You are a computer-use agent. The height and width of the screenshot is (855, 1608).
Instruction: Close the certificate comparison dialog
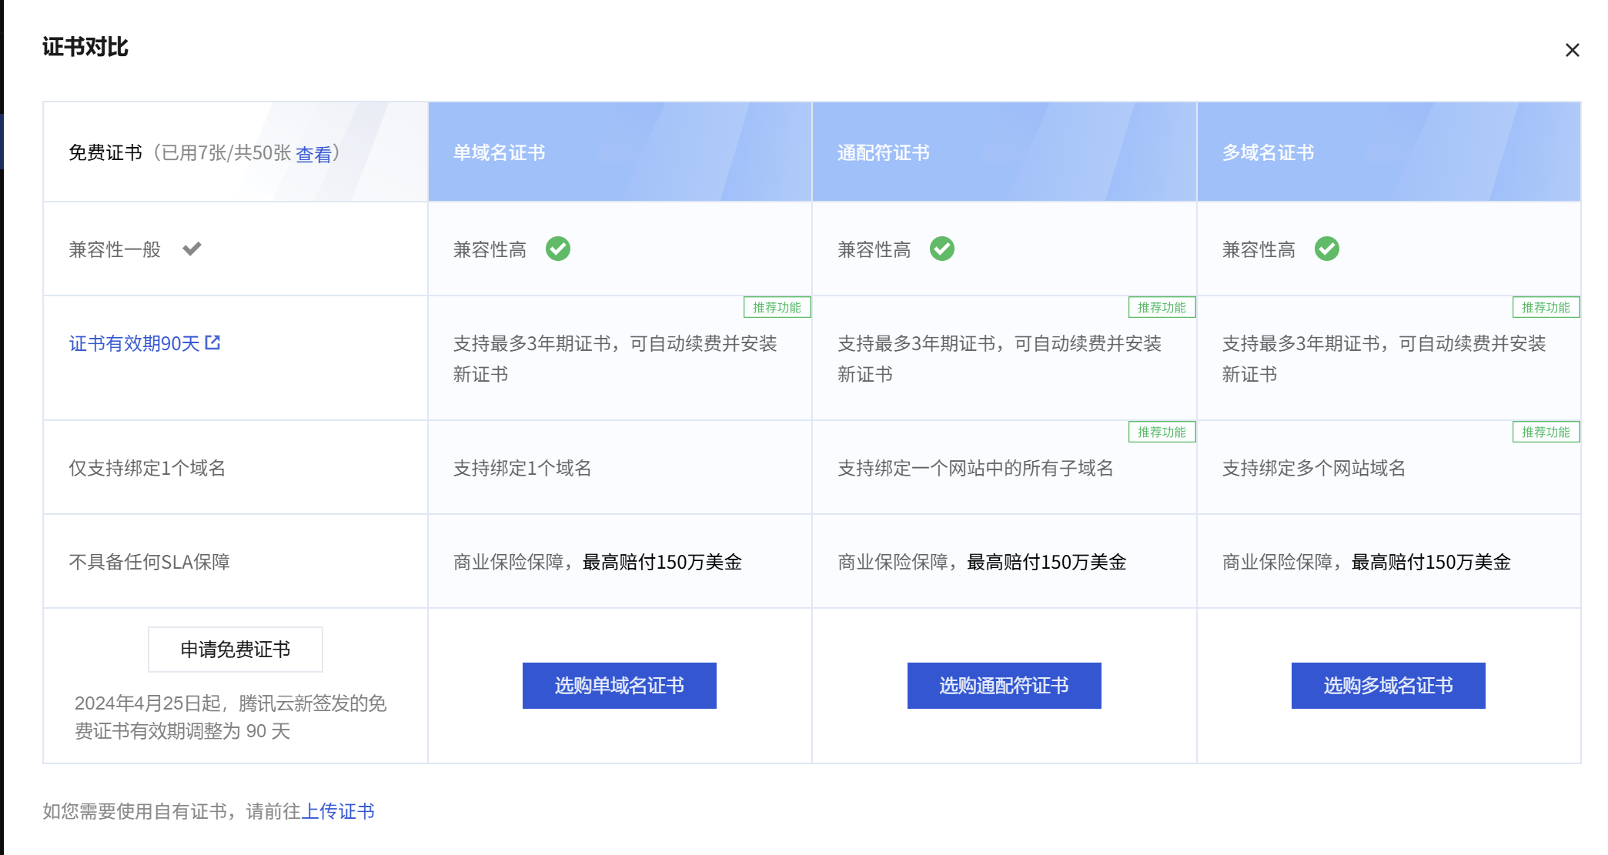point(1572,50)
